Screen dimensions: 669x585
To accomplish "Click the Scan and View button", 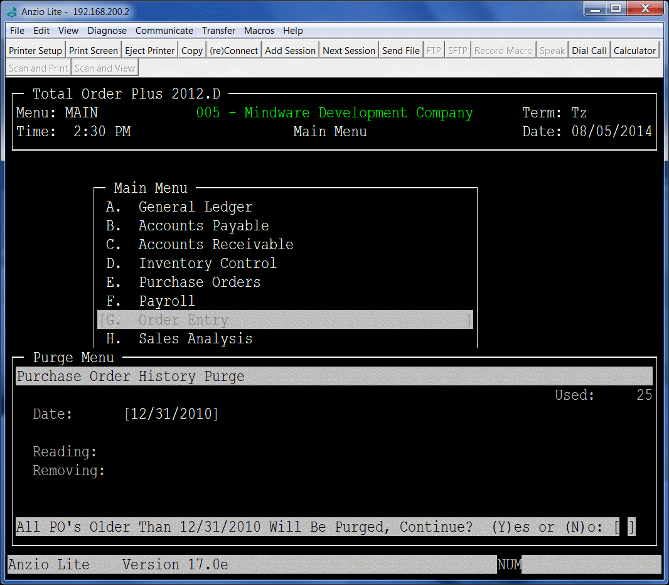I will [105, 68].
